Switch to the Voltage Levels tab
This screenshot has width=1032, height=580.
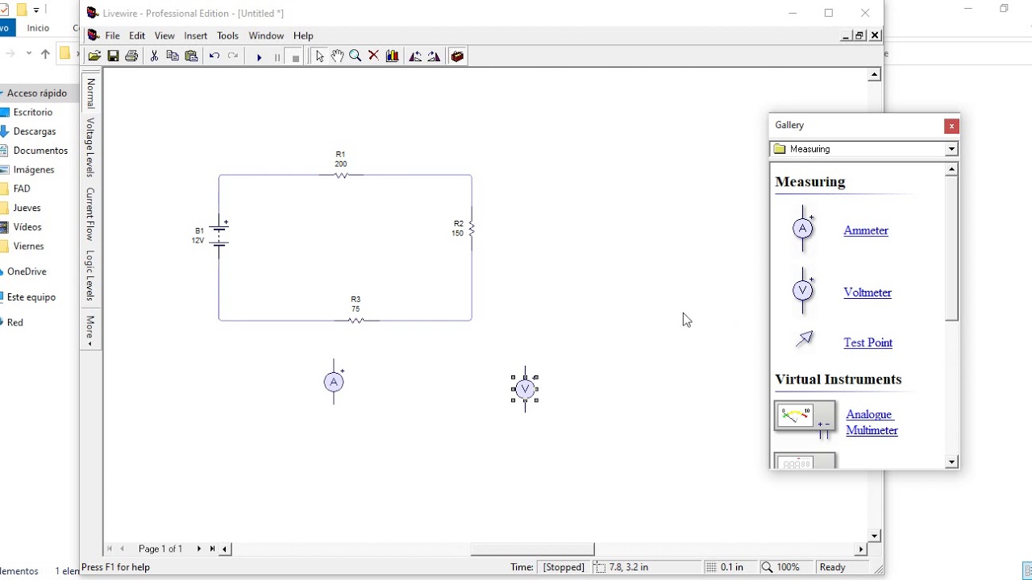point(90,147)
